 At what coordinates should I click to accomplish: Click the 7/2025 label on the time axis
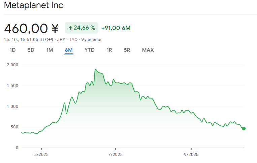click(115, 154)
